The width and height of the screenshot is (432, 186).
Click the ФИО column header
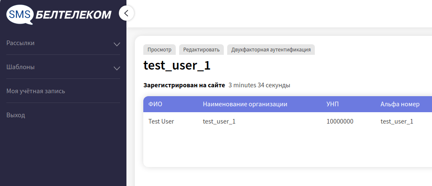[x=156, y=104]
